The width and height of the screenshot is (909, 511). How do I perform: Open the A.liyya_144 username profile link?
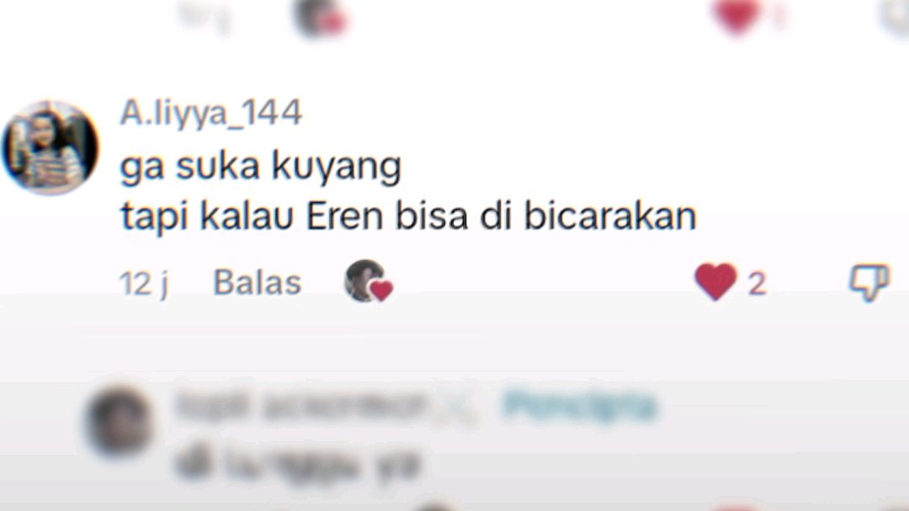pyautogui.click(x=210, y=113)
